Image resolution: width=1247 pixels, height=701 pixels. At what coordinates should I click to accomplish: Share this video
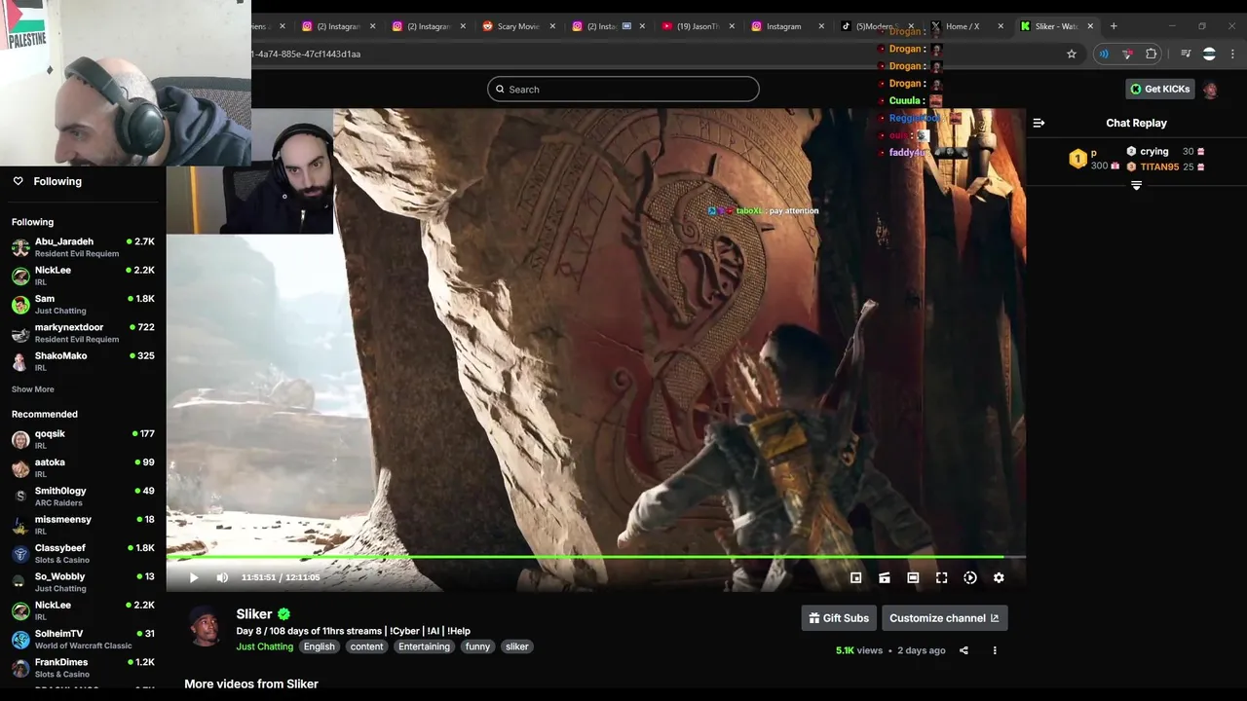pyautogui.click(x=964, y=650)
